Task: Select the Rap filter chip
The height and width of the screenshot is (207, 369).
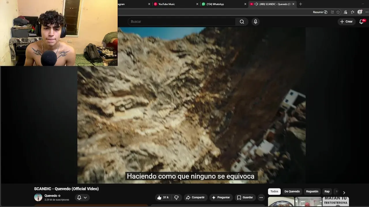Action: [x=327, y=191]
